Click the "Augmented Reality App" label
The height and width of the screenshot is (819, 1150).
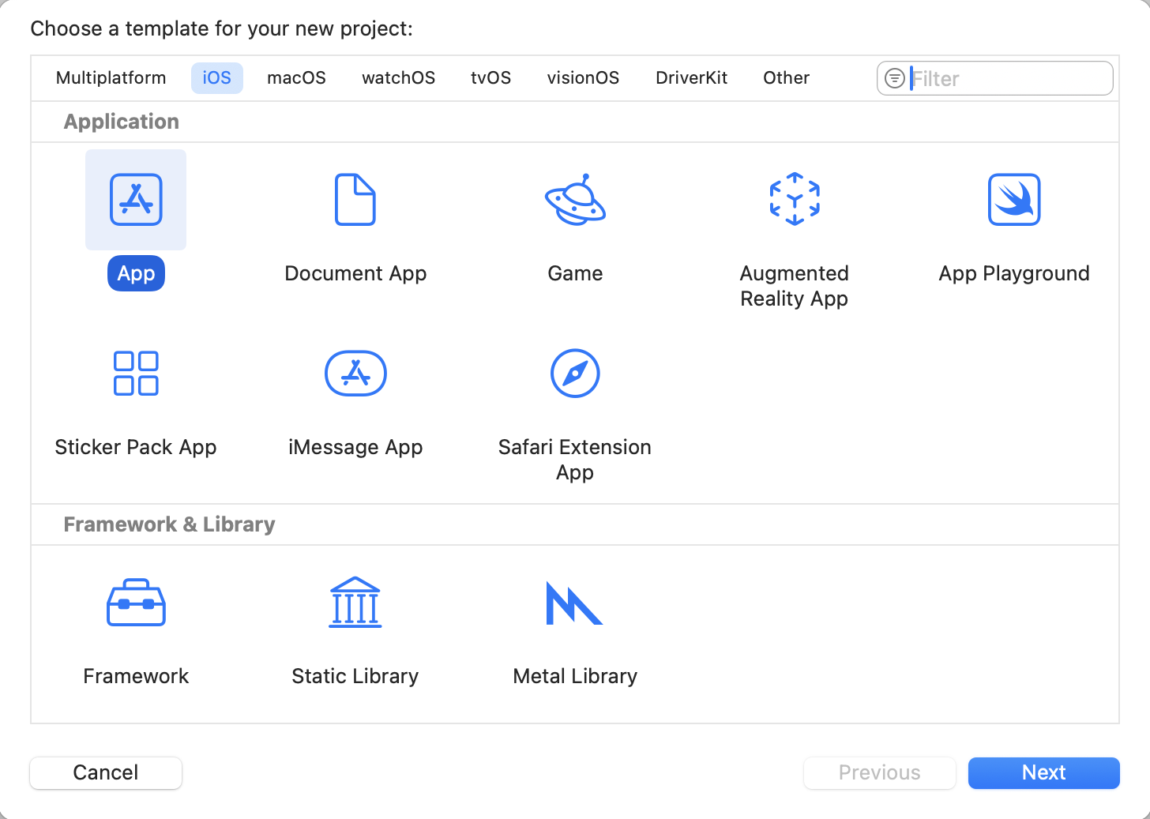795,286
